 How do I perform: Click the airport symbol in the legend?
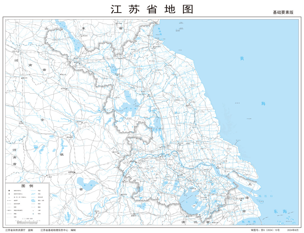coord(33,213)
